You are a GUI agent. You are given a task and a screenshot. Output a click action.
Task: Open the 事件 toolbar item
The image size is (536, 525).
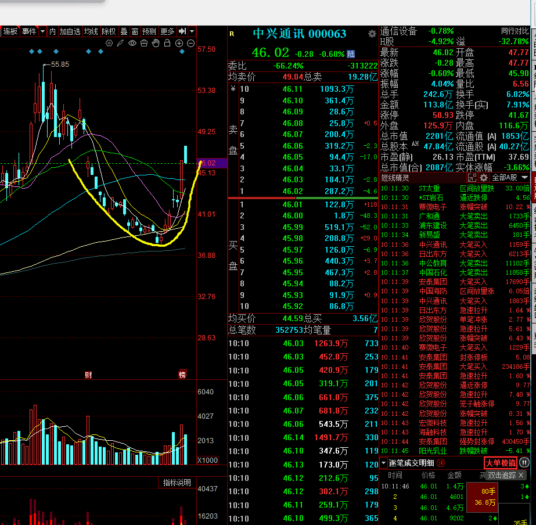click(29, 31)
